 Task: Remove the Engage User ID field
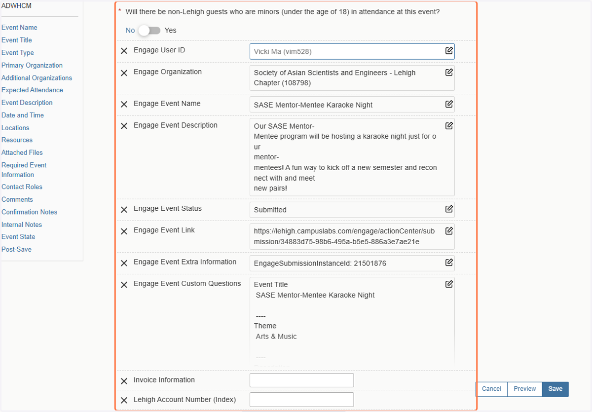124,51
